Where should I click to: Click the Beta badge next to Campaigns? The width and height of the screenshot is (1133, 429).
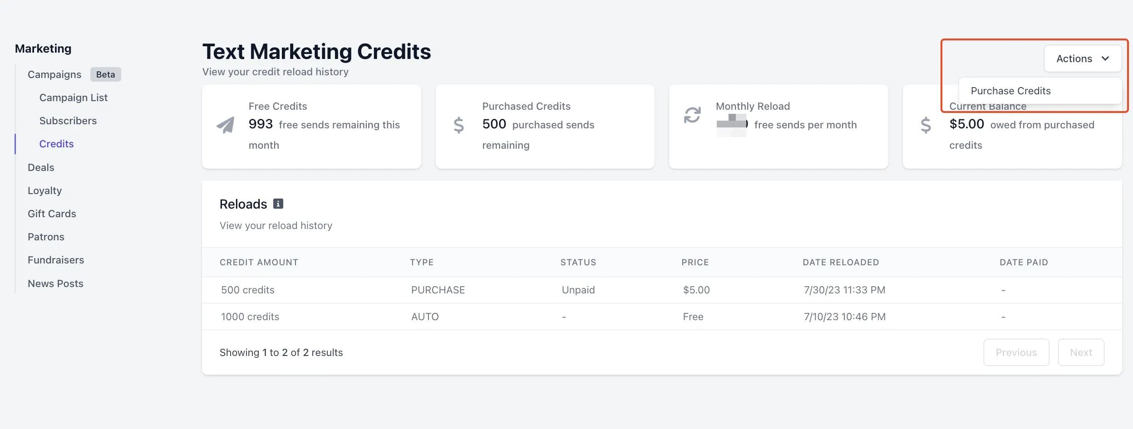106,74
